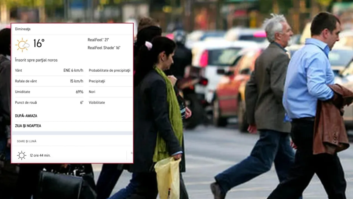
Task: Expand the Ziua și Noaptea section
Action: point(28,126)
